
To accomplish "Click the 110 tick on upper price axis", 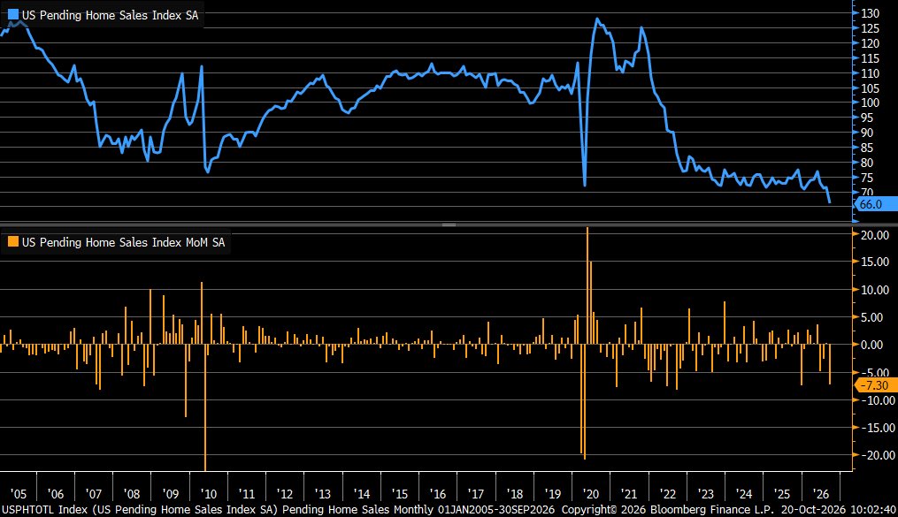I will 870,73.
